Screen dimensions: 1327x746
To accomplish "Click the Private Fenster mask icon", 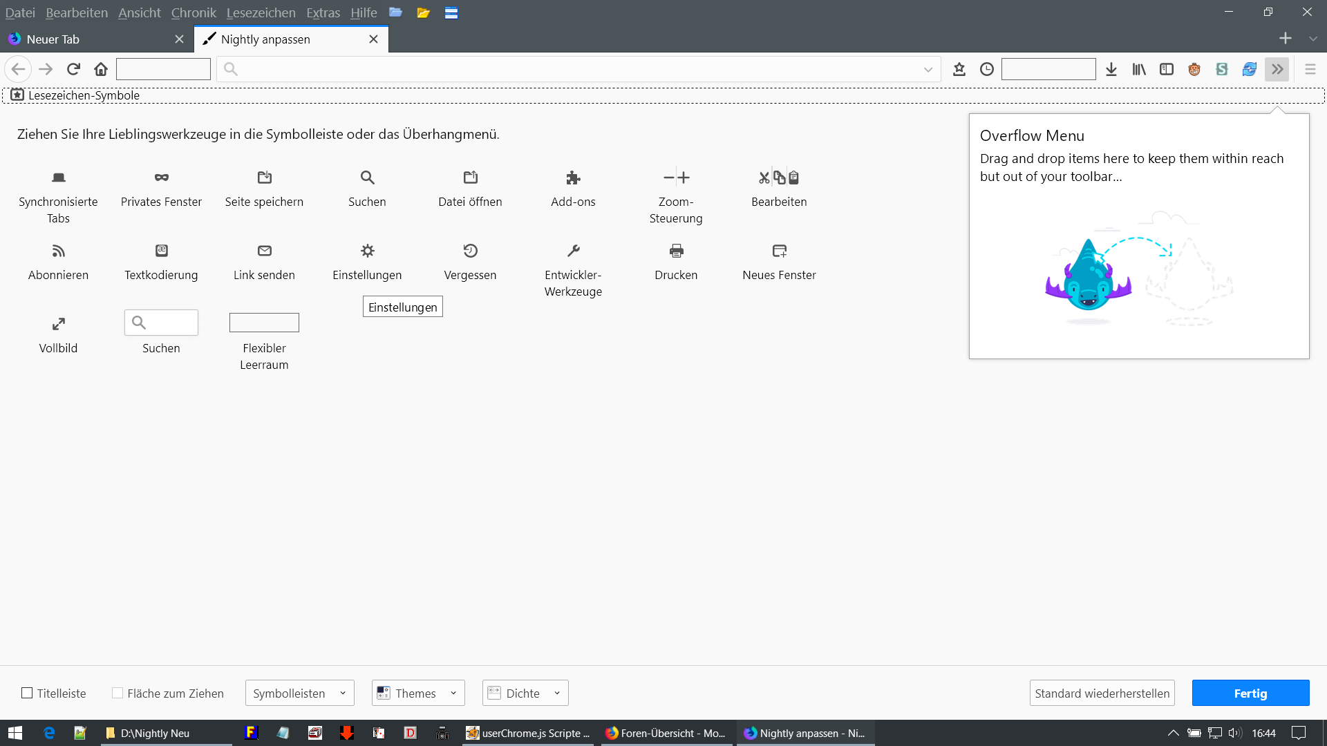I will point(161,178).
